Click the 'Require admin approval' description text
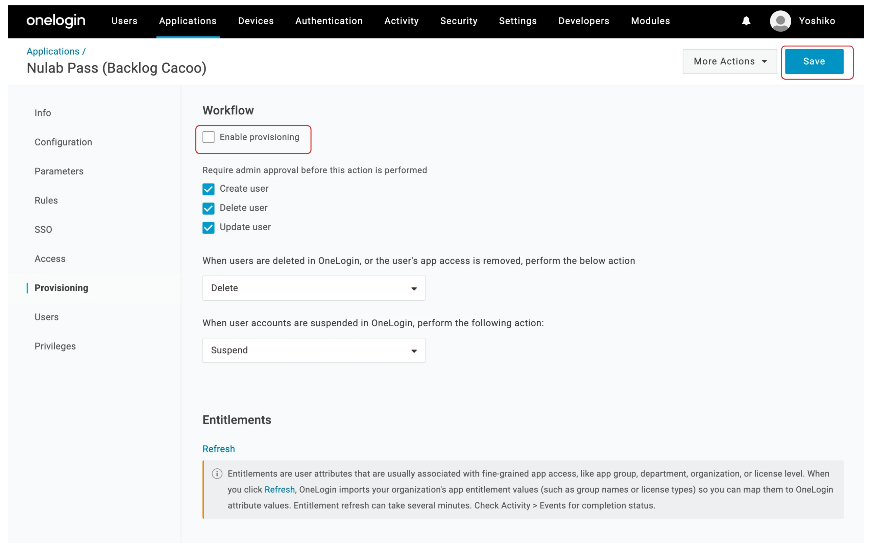This screenshot has height=548, width=872. click(315, 170)
